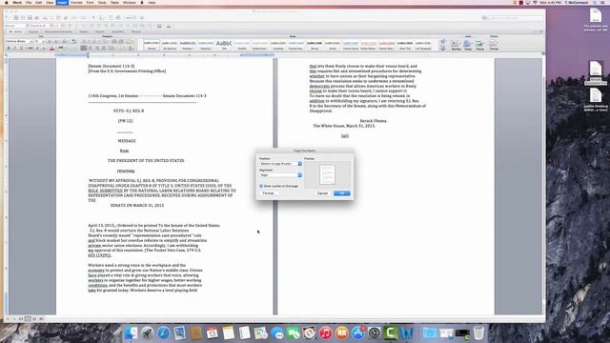Viewport: 610px width, 343px height.
Task: Toggle Show number on first page checkbox
Action: pyautogui.click(x=261, y=187)
